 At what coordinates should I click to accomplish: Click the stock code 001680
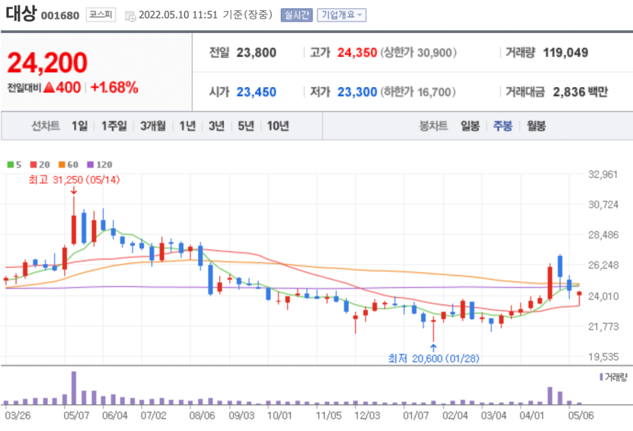click(x=60, y=16)
